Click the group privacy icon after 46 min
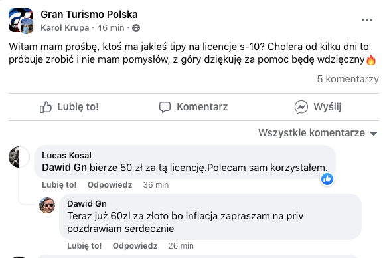The width and height of the screenshot is (385, 258). point(136,28)
